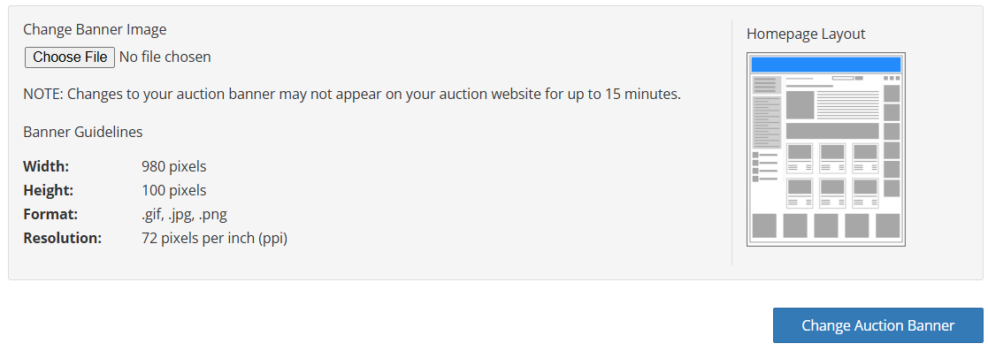Click the bottom row of boxes in layout diagram
Screen dimensions: 988x351
[x=825, y=225]
